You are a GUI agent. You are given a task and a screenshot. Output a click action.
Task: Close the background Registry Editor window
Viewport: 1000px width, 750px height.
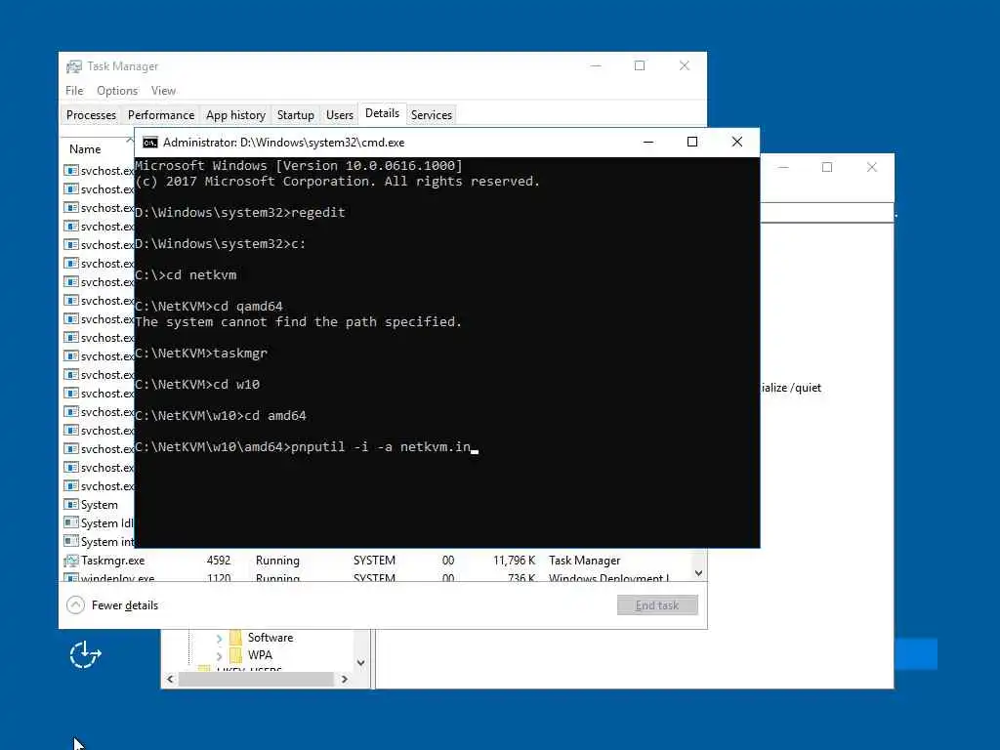pos(872,167)
